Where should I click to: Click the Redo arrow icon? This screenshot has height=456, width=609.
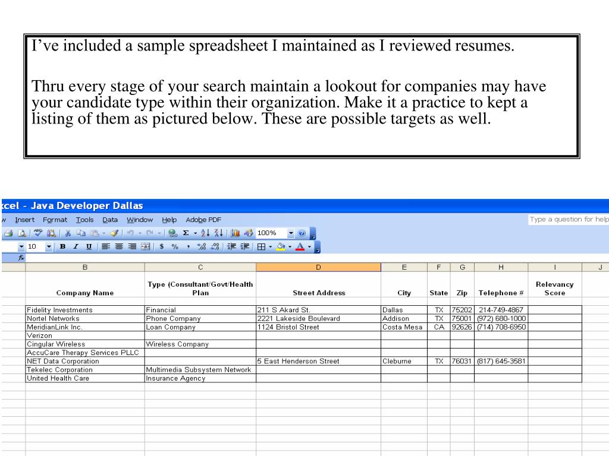(149, 233)
